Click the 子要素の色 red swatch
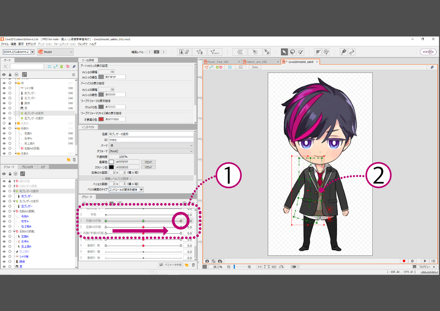Viewport: 440px width, 311px height. tap(101, 119)
